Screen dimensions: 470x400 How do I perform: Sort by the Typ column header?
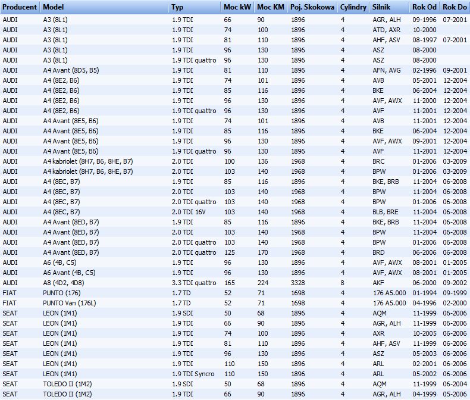click(x=195, y=7)
